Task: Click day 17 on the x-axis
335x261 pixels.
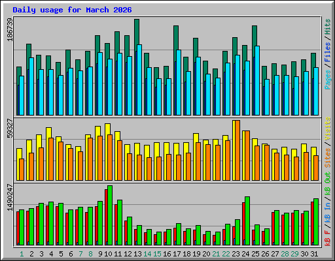Action: pos(177,254)
